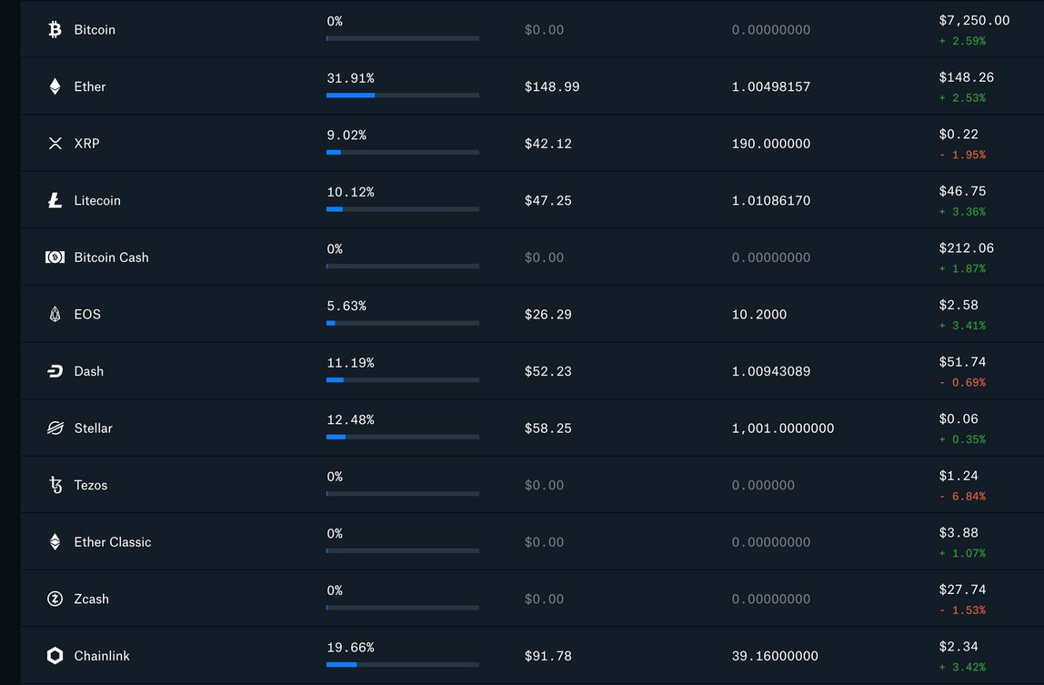
Task: Click the + 3.42% Chainlink price change
Action: tap(962, 667)
